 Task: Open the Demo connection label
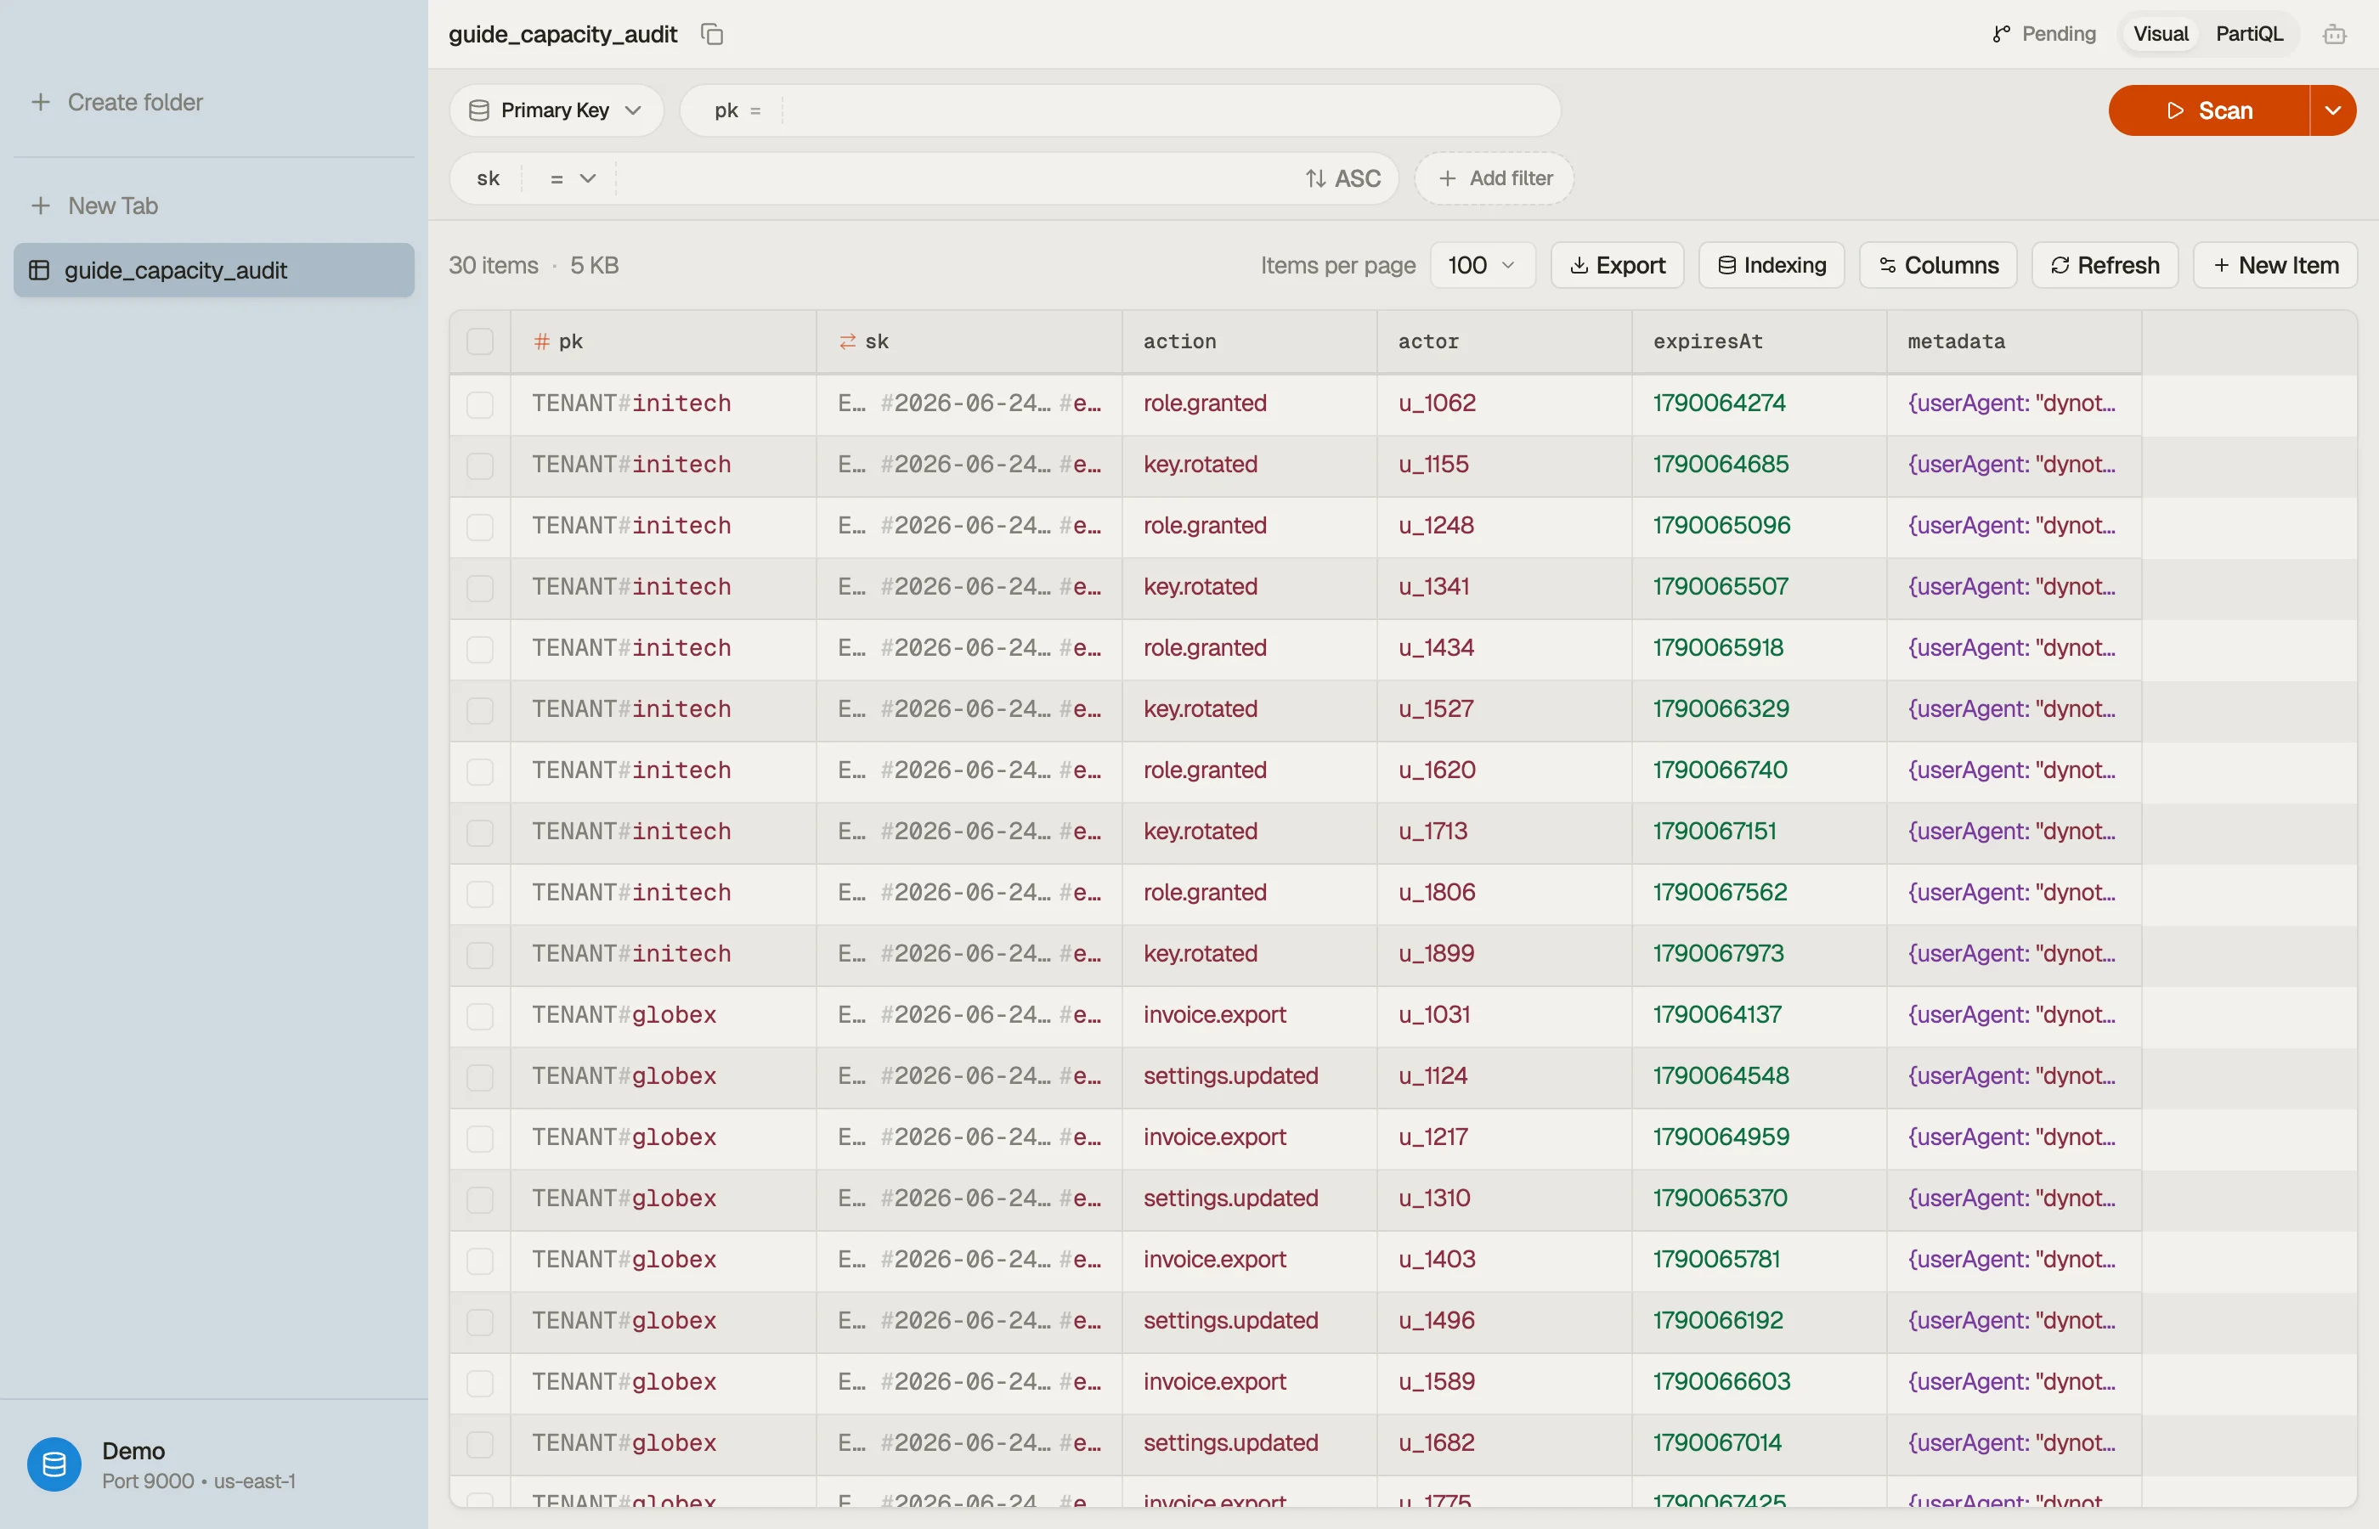click(x=133, y=1451)
